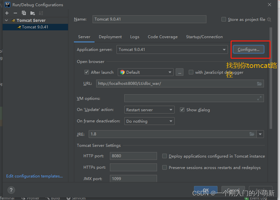This screenshot has height=200, width=280.
Task: Switch to the Server tab
Action: click(84, 37)
